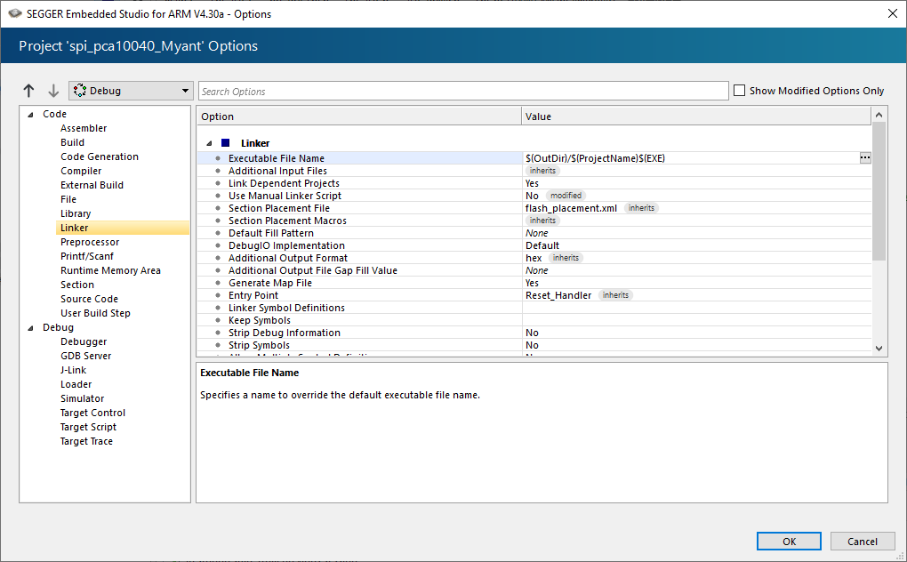The image size is (907, 562).
Task: Select Additional Output File Gap Fill Value
Action: 313,270
